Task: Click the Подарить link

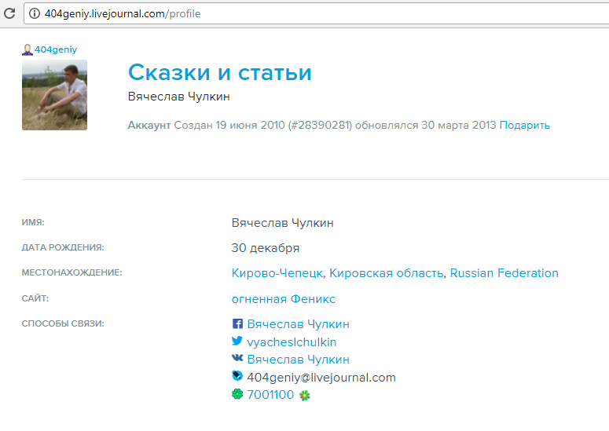Action: [x=524, y=125]
